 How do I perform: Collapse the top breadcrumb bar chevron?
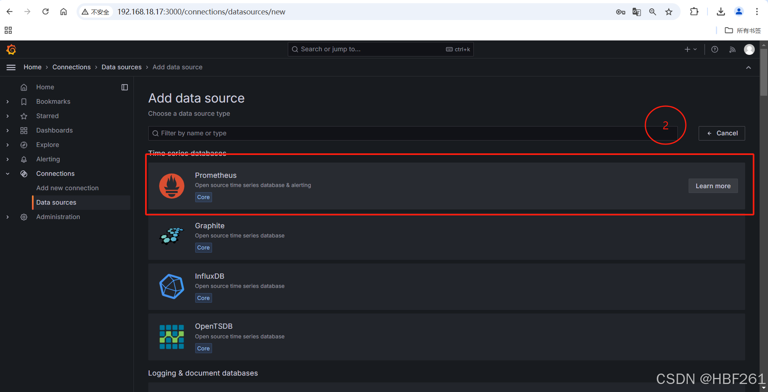click(x=748, y=67)
